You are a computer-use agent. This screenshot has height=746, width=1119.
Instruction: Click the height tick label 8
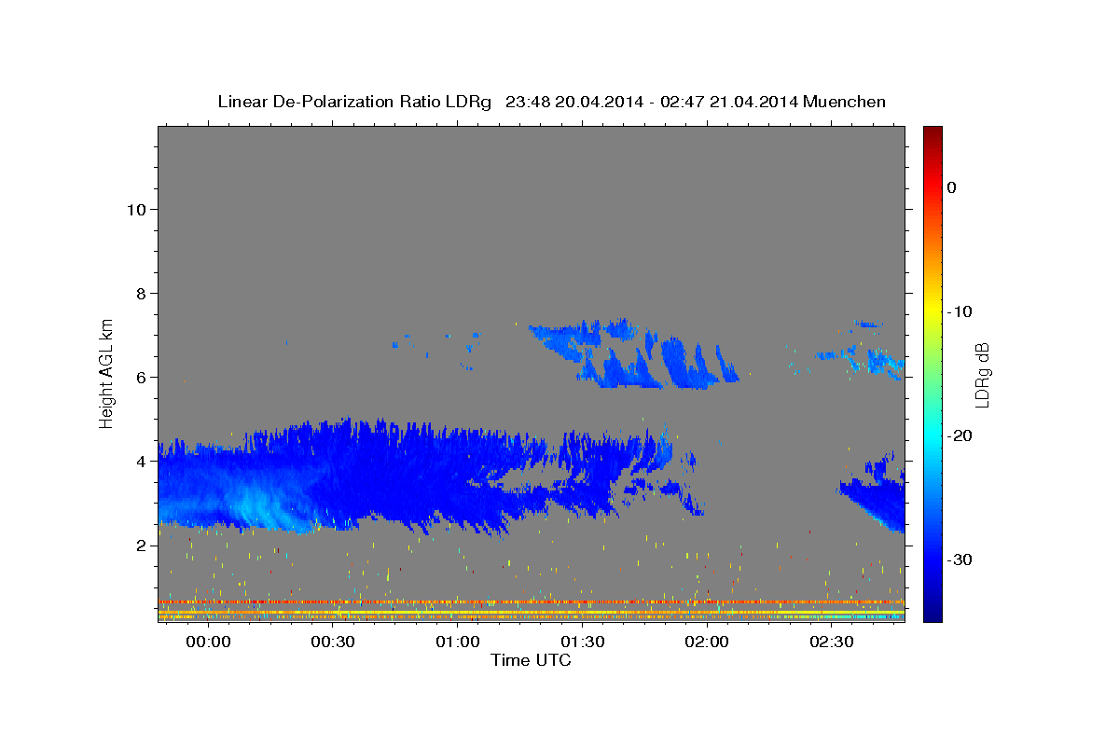(141, 293)
